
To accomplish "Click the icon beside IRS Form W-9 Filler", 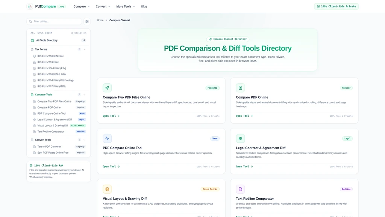I will [x=34, y=62].
